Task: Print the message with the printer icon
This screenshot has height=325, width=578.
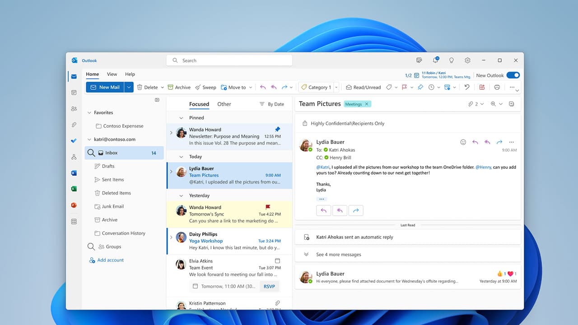Action: [497, 87]
